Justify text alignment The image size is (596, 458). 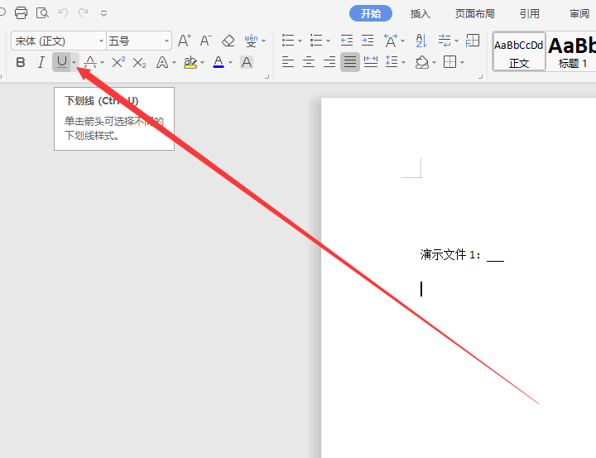coord(350,61)
